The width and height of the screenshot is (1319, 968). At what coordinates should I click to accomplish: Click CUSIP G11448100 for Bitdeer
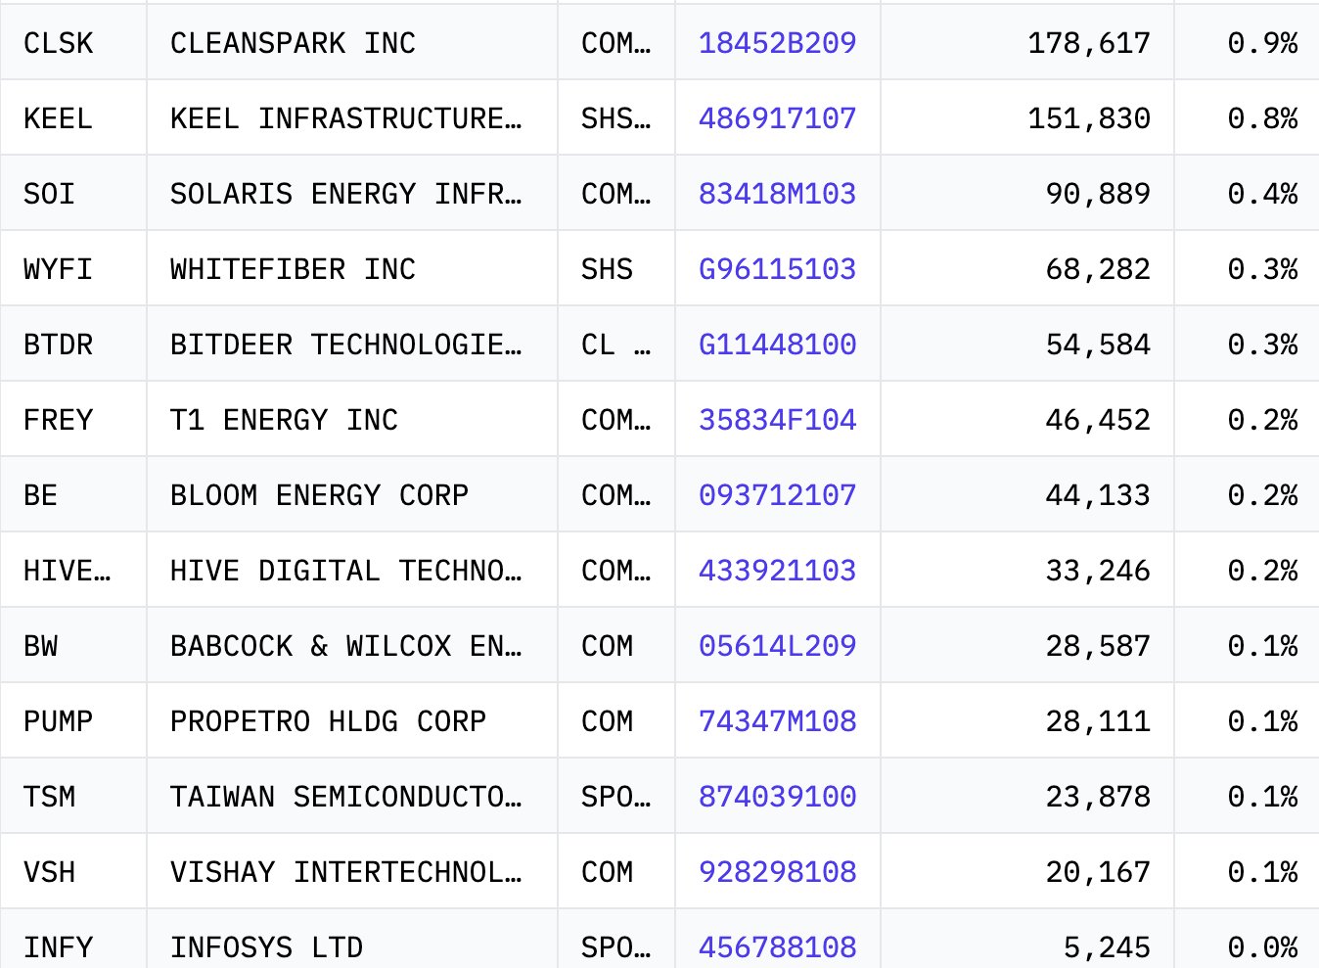777,345
